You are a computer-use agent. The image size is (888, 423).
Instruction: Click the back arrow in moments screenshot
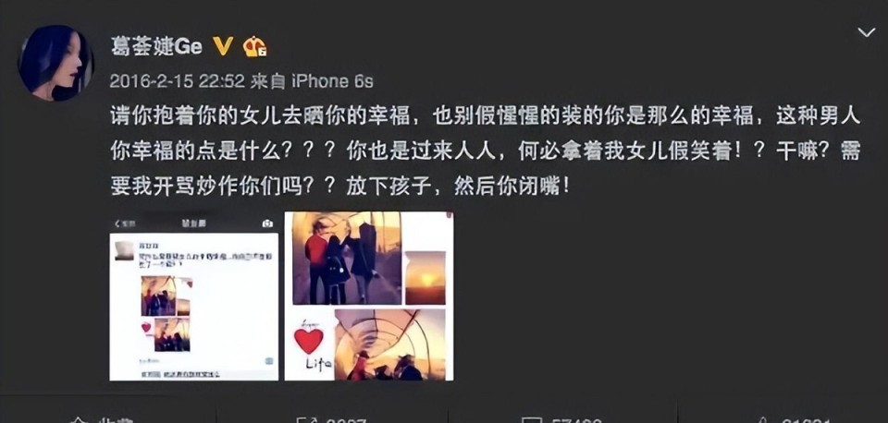[x=118, y=224]
